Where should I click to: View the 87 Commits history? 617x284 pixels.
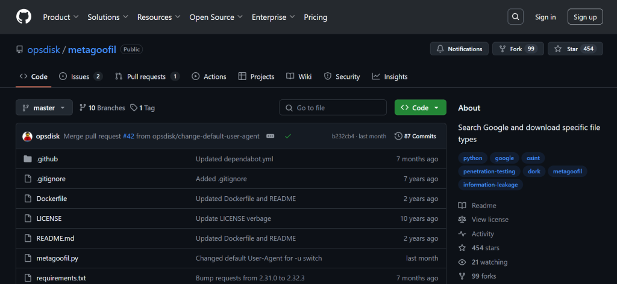[416, 137]
